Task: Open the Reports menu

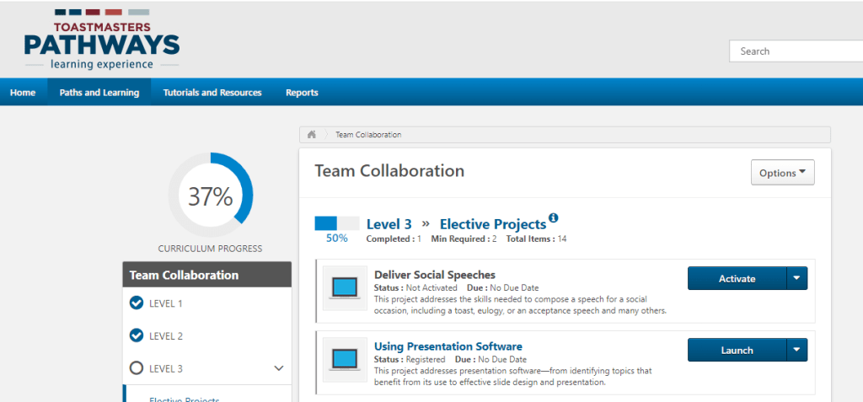Action: [302, 93]
